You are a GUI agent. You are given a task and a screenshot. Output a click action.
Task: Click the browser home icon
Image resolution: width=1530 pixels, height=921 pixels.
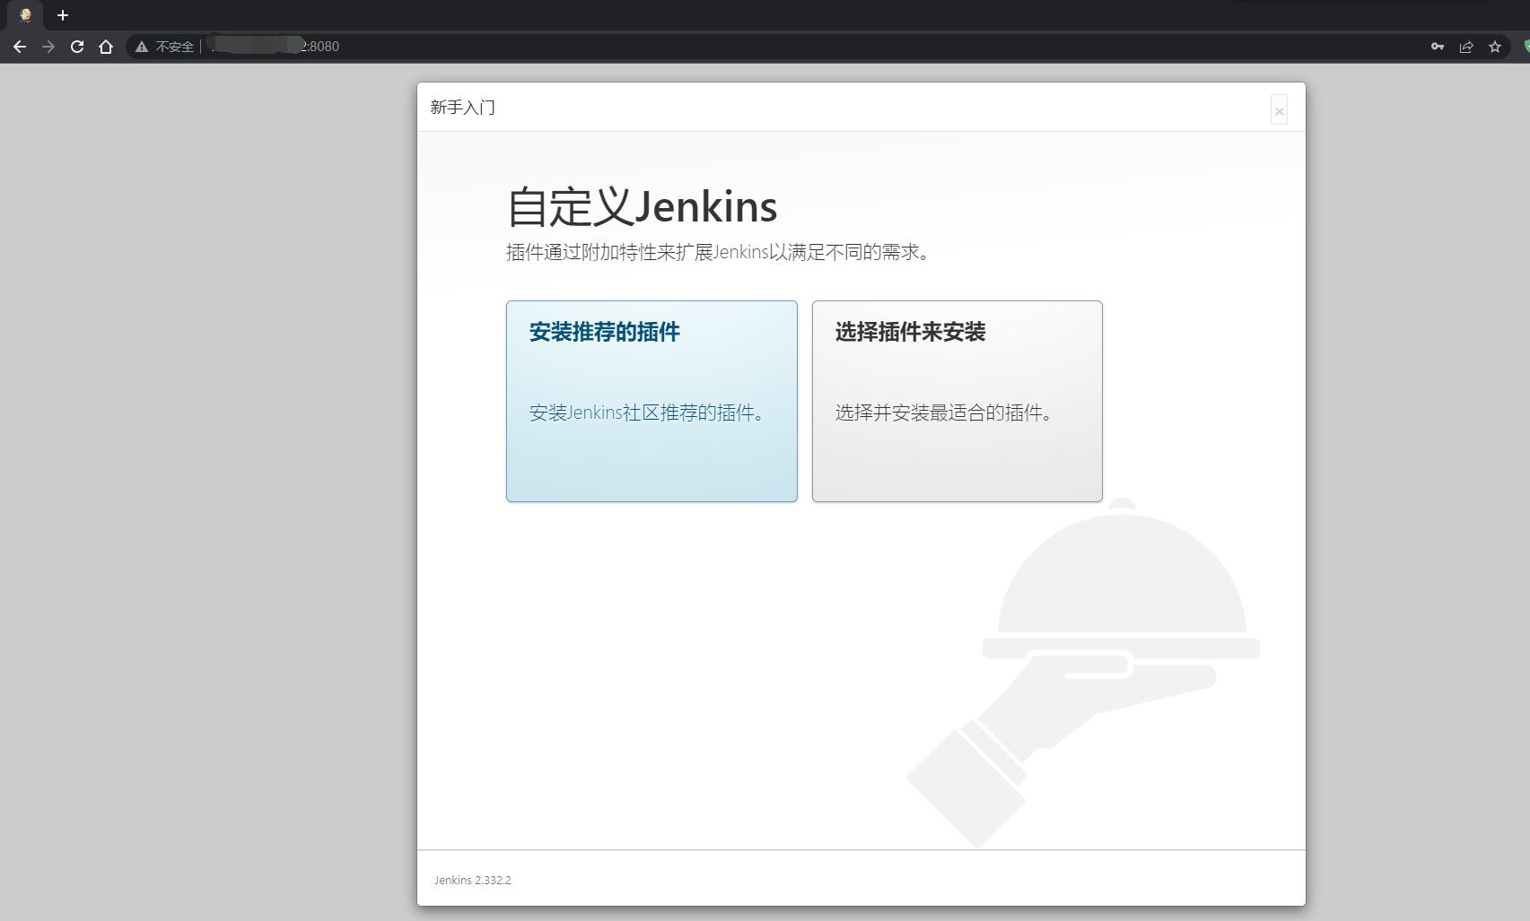pyautogui.click(x=106, y=47)
